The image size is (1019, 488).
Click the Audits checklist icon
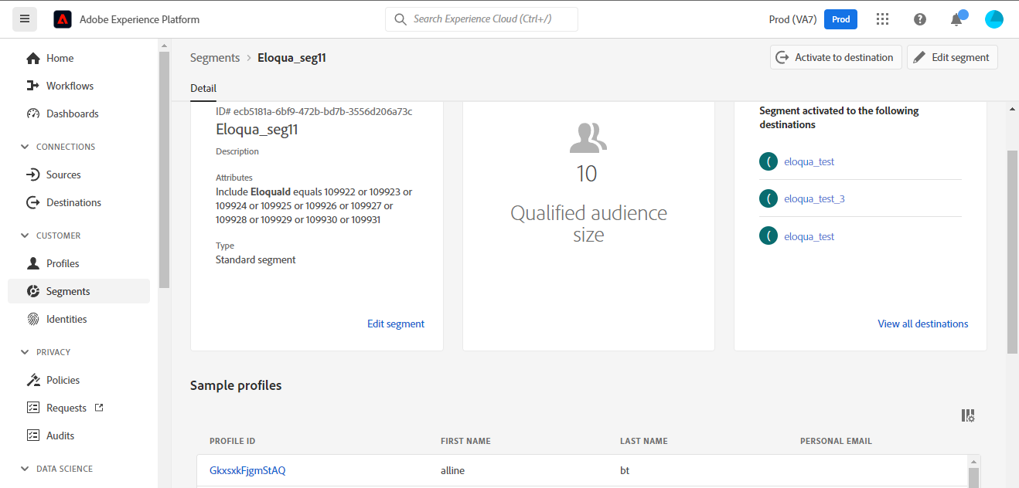click(32, 435)
